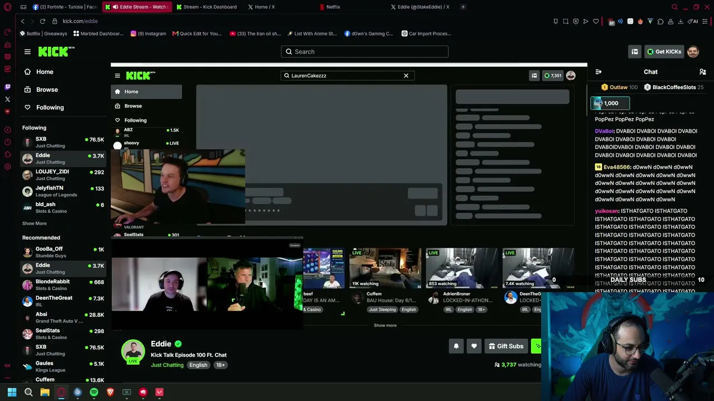The width and height of the screenshot is (714, 401).
Task: Open BotRix Giveaways bookmark
Action: point(43,33)
